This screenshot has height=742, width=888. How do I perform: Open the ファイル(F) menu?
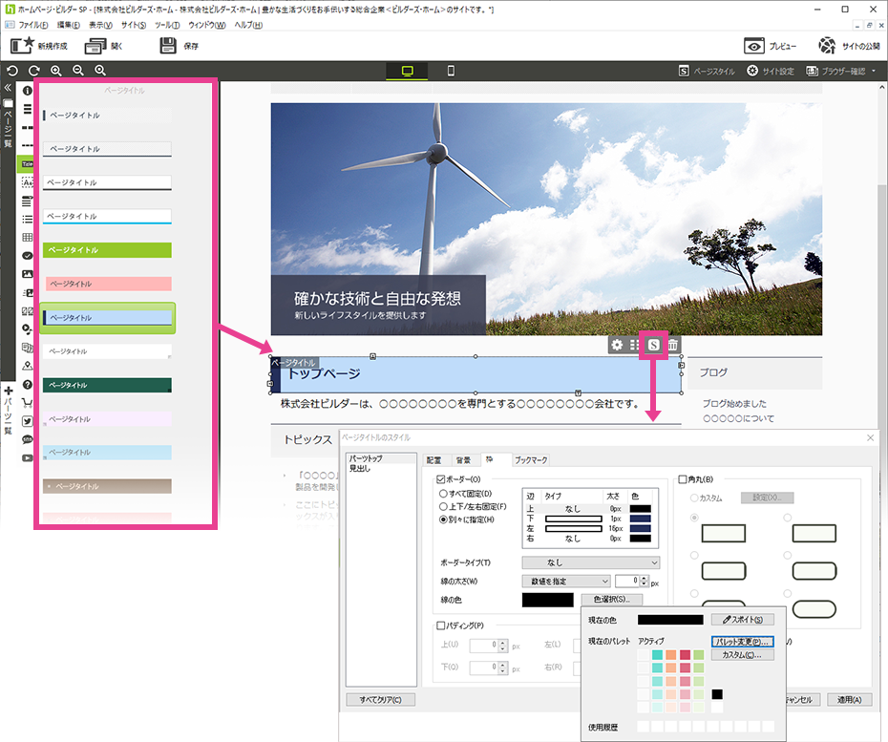32,25
